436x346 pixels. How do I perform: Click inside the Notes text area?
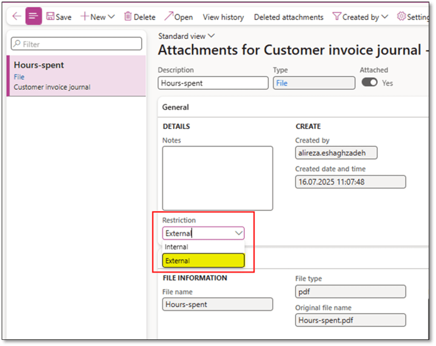point(217,178)
